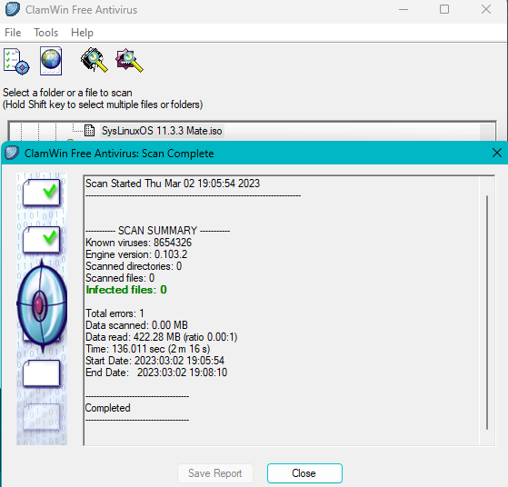Click the 'Total errors: 1' line
508x487 pixels.
115,313
